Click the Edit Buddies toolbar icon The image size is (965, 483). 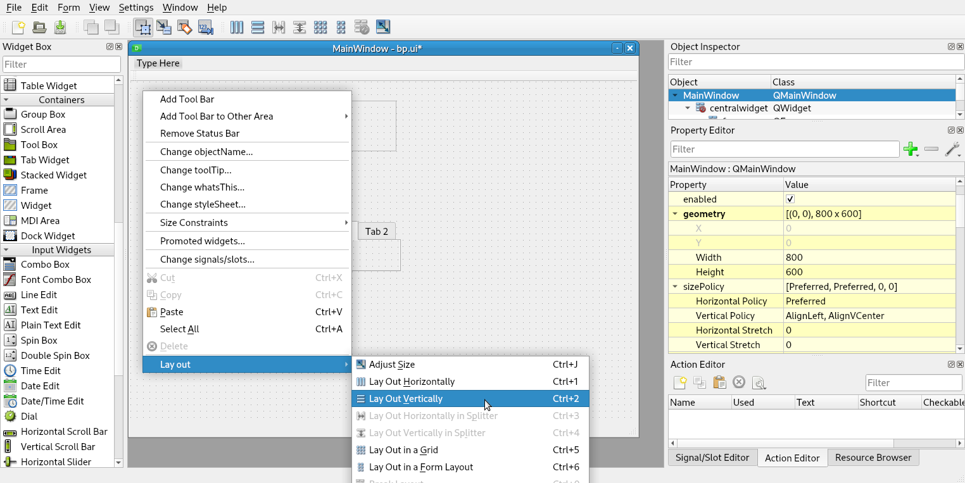[184, 27]
